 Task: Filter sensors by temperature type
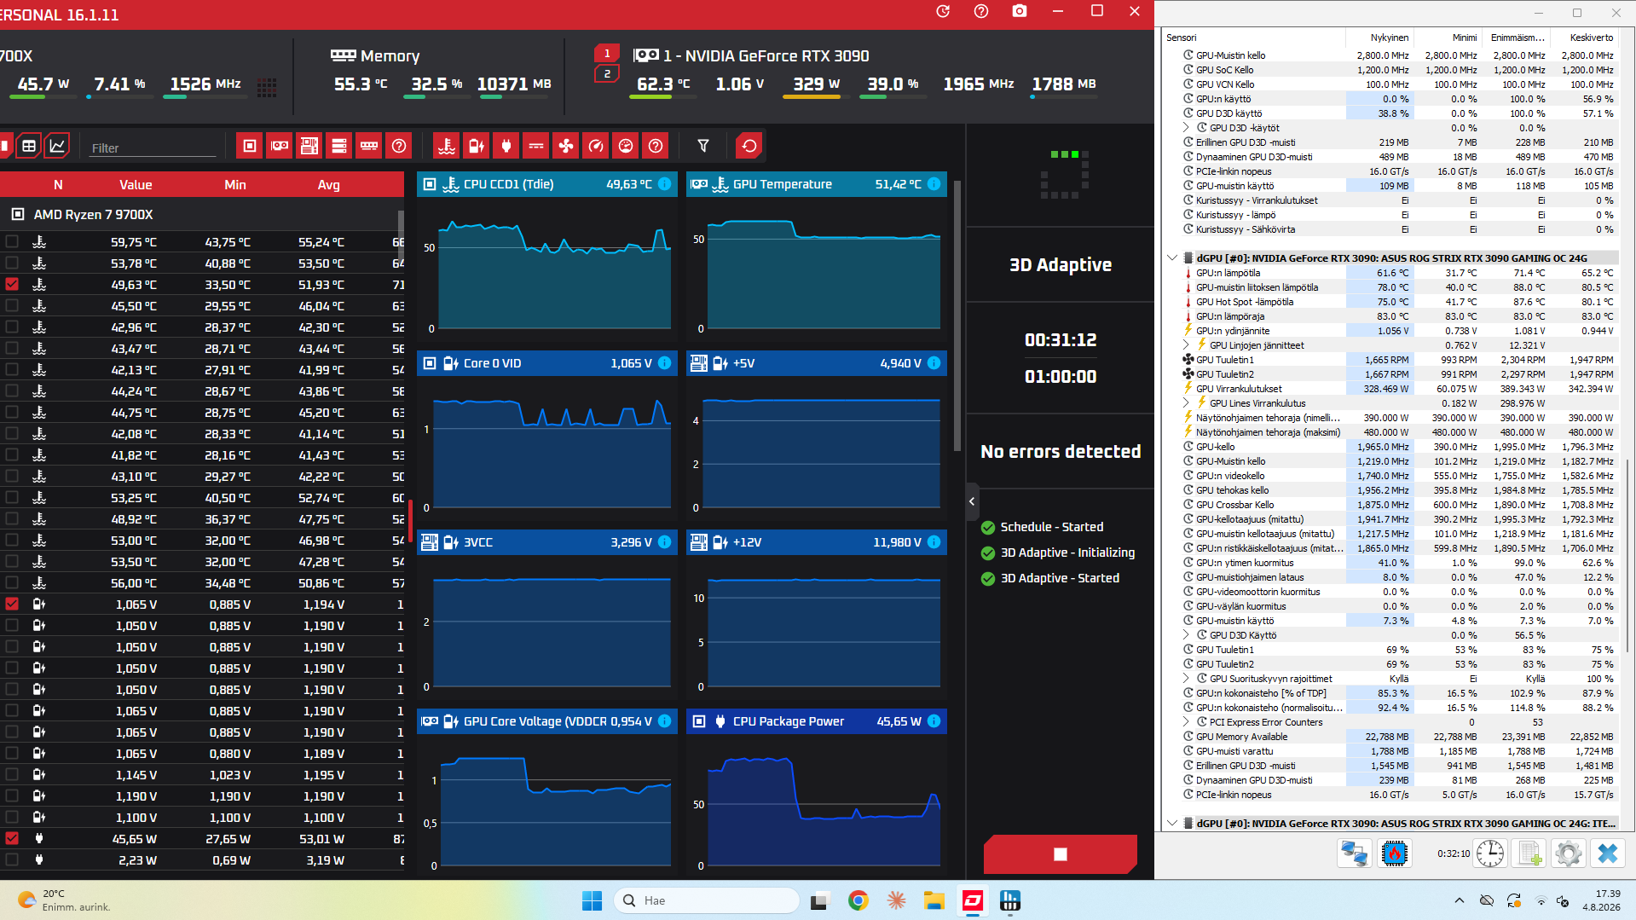[x=447, y=146]
